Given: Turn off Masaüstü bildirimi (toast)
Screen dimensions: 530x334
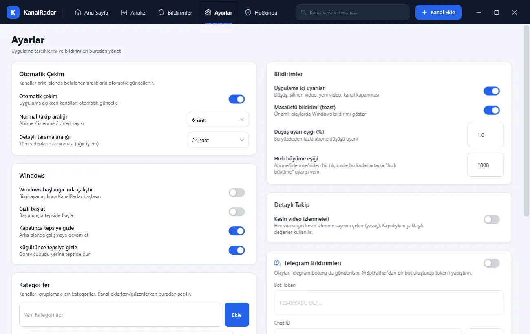Looking at the screenshot, I should (492, 110).
